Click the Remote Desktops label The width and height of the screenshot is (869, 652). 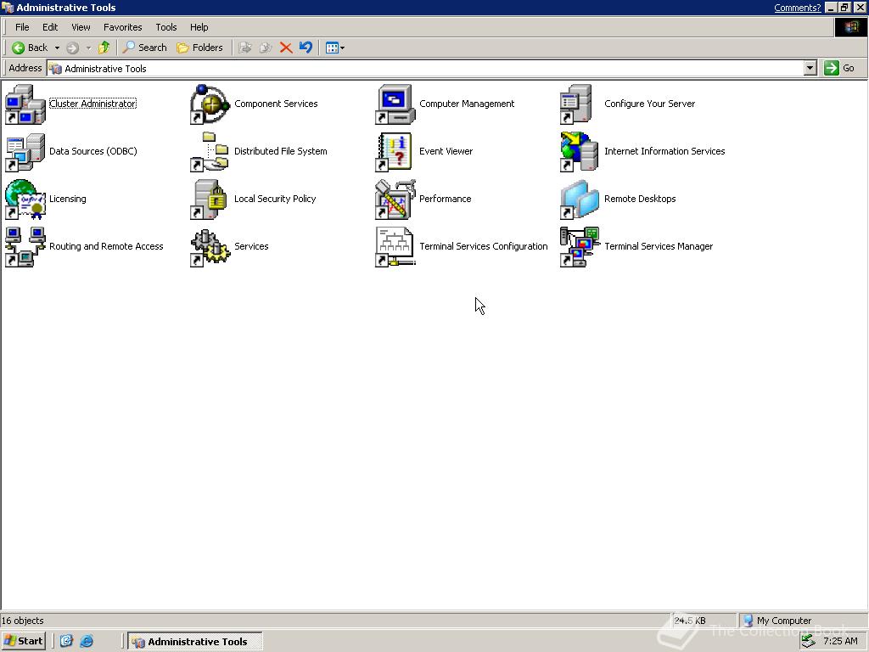pyautogui.click(x=640, y=199)
